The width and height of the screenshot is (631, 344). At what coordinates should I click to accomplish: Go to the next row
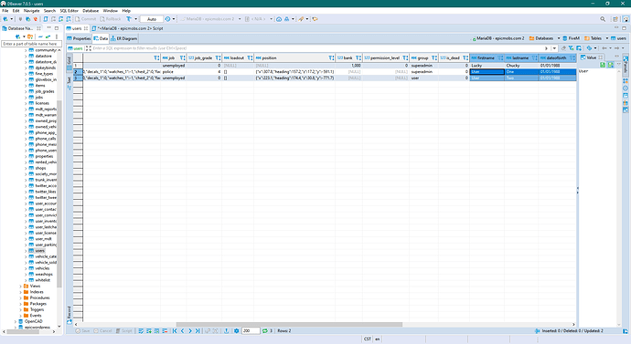190,330
